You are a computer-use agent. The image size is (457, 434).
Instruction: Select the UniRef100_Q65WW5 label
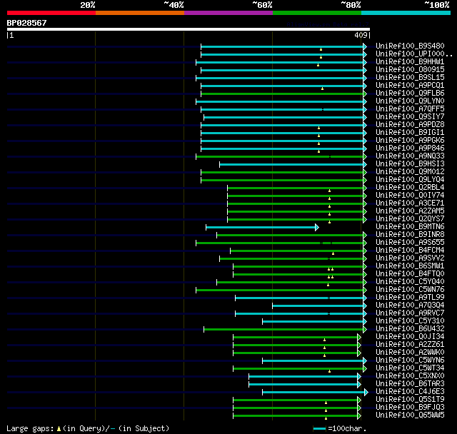coord(410,415)
